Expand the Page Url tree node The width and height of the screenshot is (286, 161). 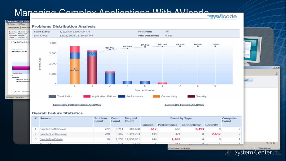pos(11,42)
